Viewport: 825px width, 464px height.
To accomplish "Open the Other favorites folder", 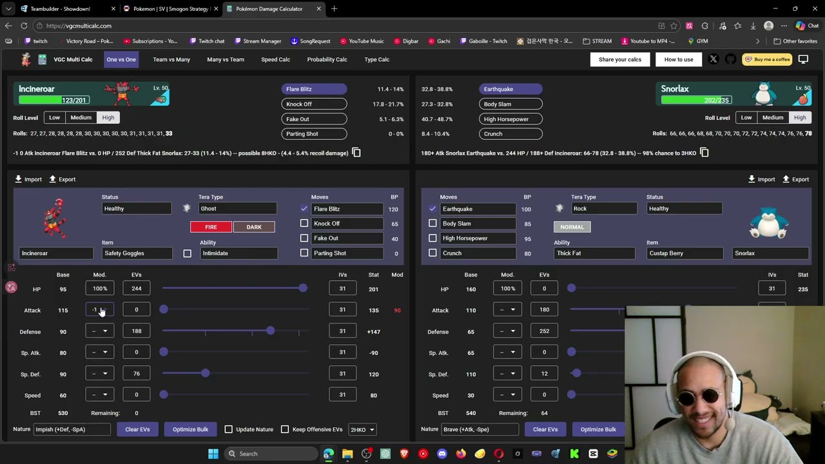I will click(795, 41).
